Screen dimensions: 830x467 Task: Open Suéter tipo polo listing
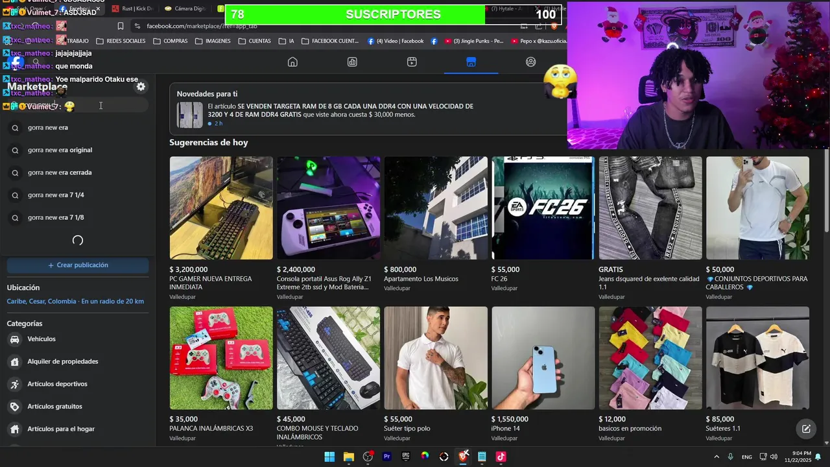(x=436, y=358)
